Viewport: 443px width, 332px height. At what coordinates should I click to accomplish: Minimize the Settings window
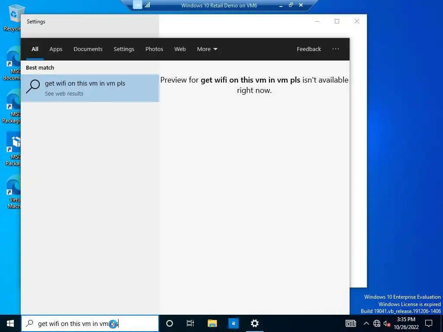(x=317, y=22)
